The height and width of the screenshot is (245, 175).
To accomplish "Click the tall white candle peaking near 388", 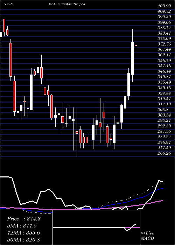I will tap(132, 58).
